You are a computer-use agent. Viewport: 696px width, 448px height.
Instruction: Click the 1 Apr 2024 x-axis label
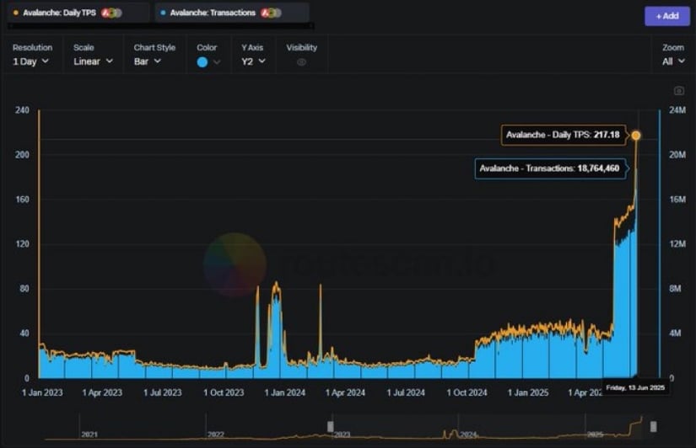(345, 392)
